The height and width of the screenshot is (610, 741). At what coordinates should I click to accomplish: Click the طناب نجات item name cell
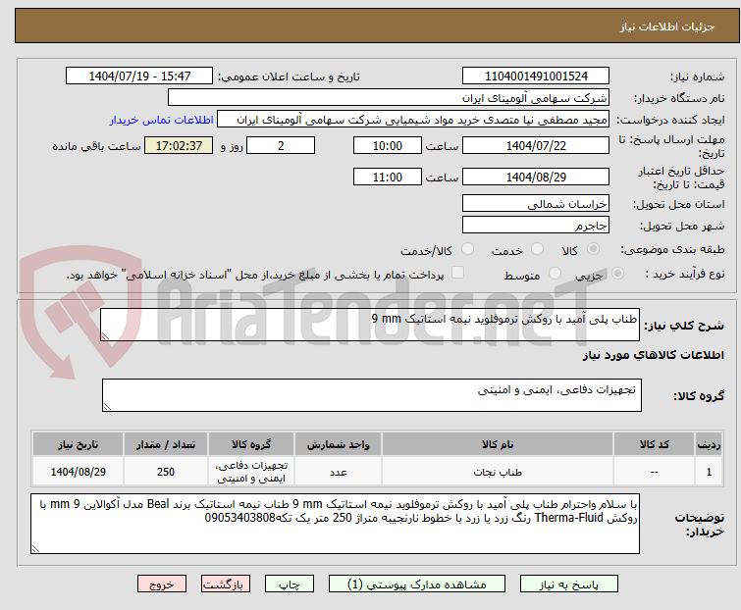[498, 472]
